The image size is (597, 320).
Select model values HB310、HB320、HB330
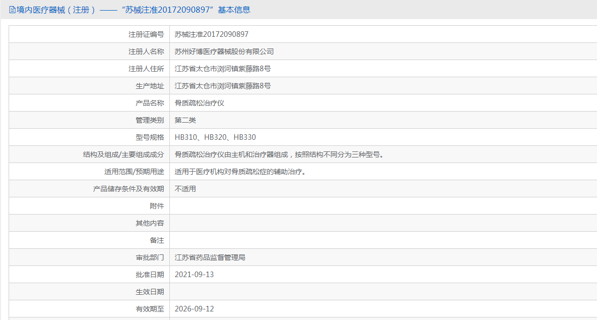tap(215, 137)
